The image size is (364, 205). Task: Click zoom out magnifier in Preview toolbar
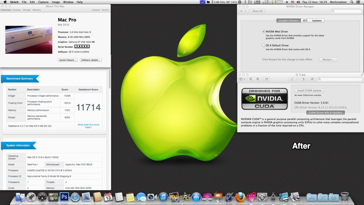pyautogui.click(x=251, y=79)
